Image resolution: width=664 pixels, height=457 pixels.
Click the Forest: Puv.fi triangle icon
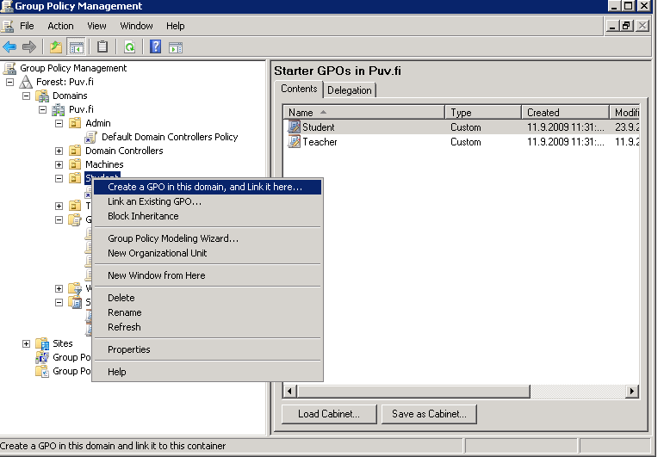point(26,82)
